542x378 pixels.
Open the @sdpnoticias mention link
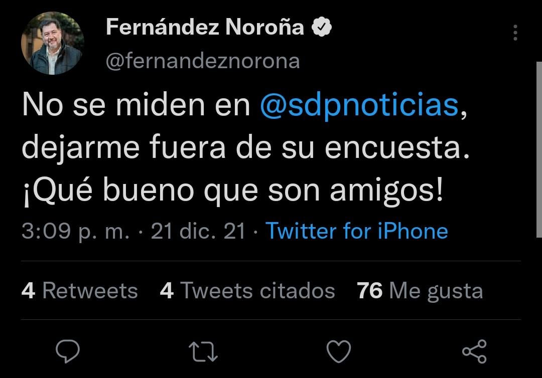(360, 105)
